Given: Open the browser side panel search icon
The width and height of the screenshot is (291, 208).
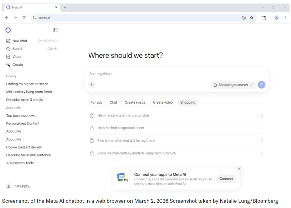Looking at the screenshot, I should (x=264, y=18).
